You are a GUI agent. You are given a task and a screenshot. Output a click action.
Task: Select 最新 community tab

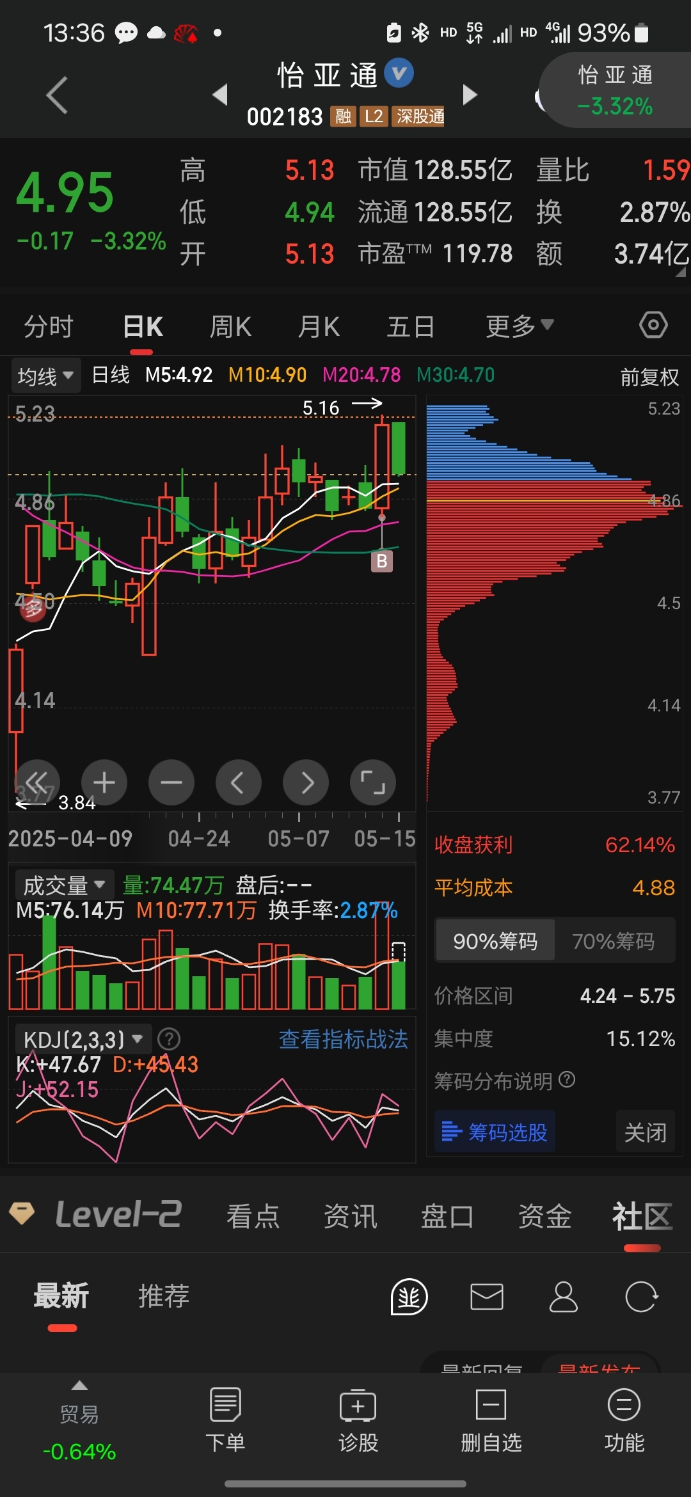pos(61,1296)
